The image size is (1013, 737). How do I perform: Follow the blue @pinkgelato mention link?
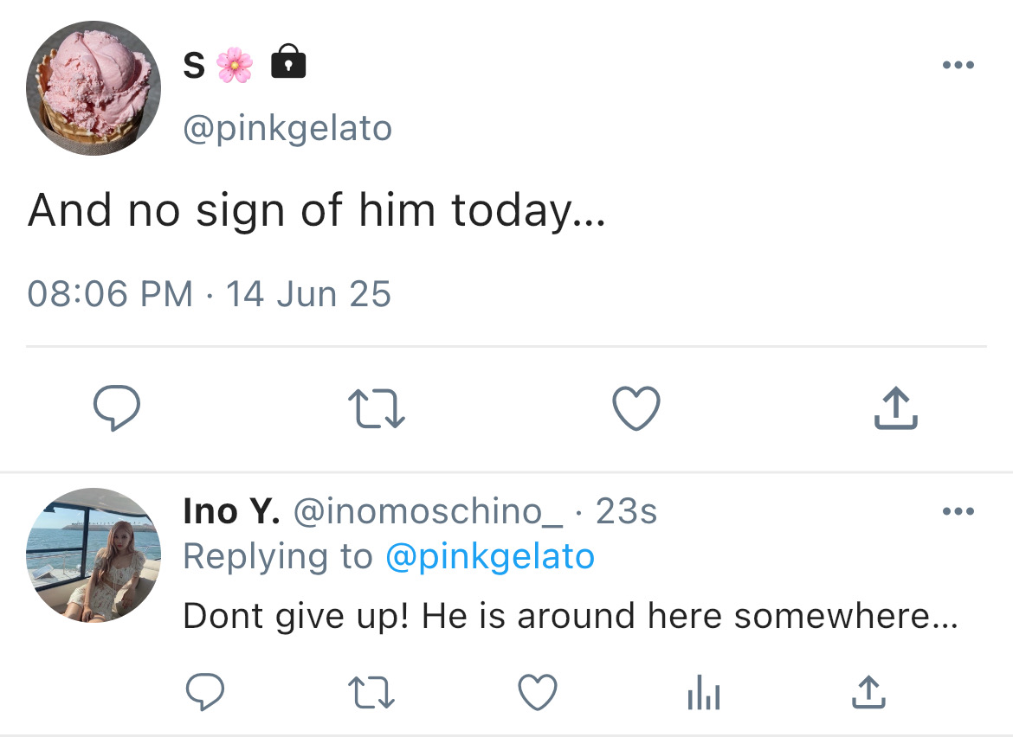point(490,556)
